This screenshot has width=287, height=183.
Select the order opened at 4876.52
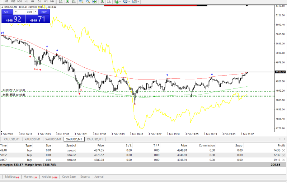[x=143, y=155]
